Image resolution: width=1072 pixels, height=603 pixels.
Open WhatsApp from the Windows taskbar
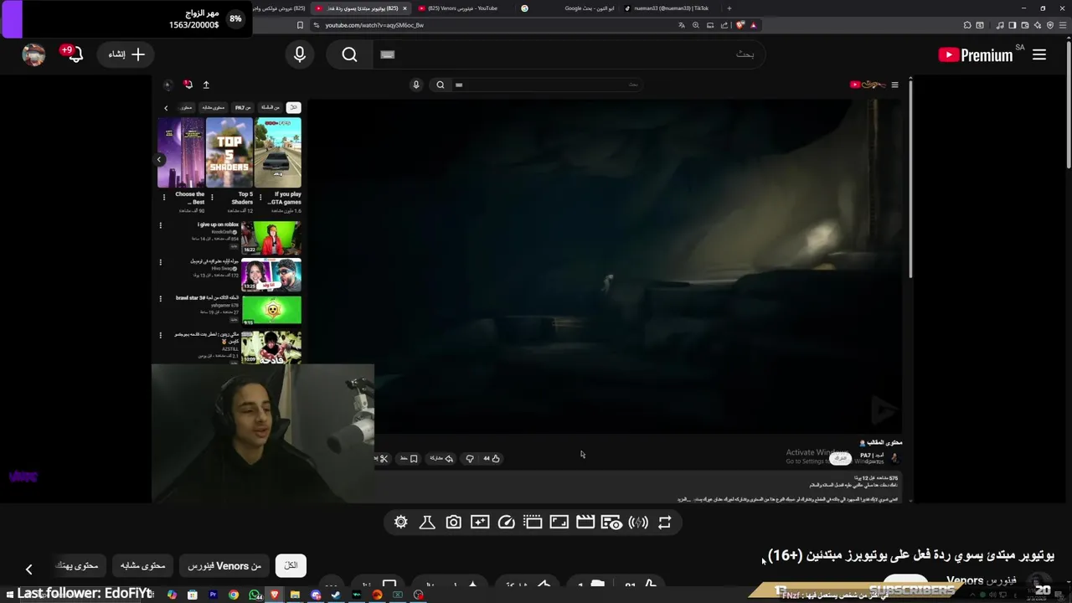pyautogui.click(x=254, y=595)
